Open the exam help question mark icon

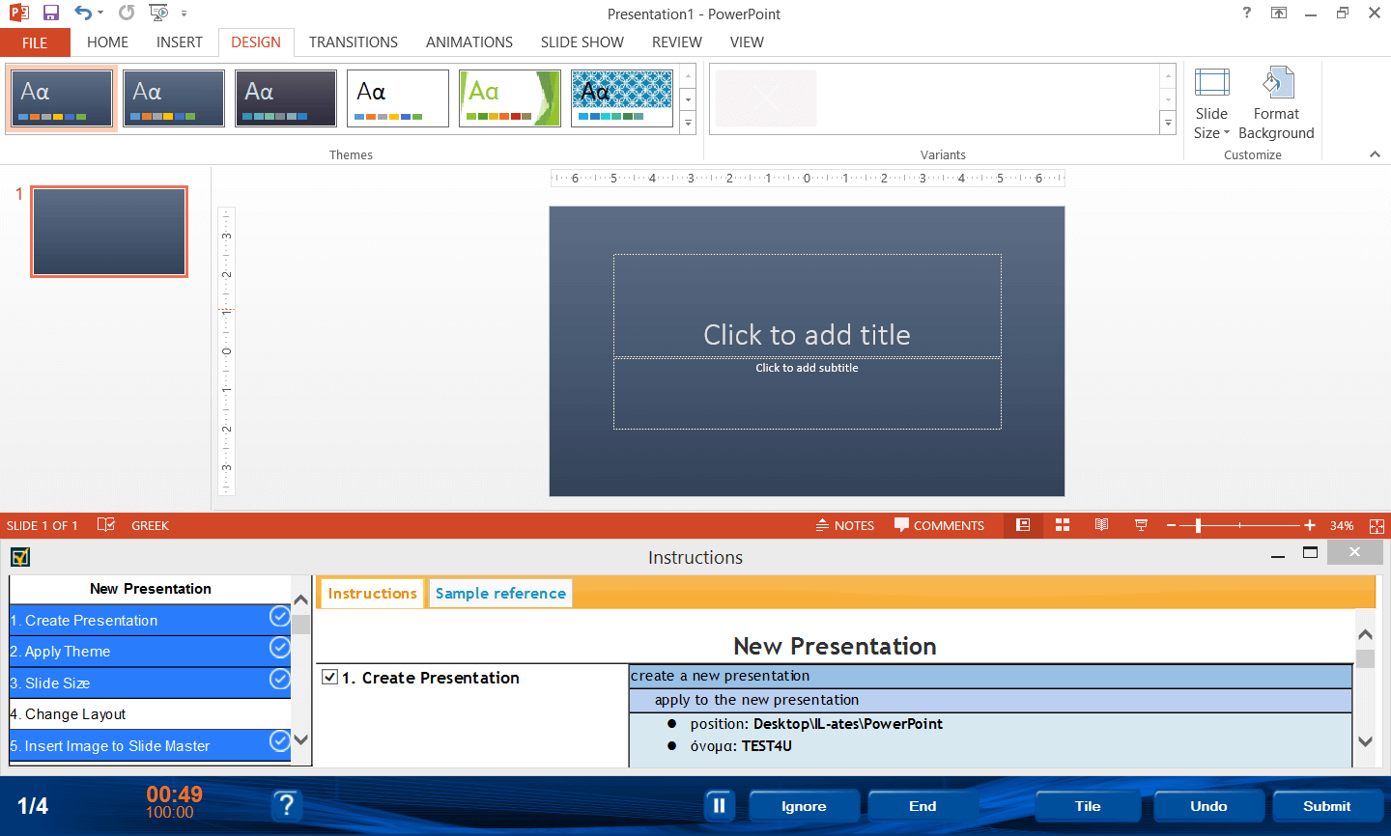(286, 806)
